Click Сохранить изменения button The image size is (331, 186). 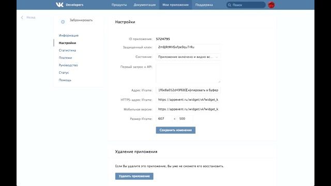[x=176, y=130]
